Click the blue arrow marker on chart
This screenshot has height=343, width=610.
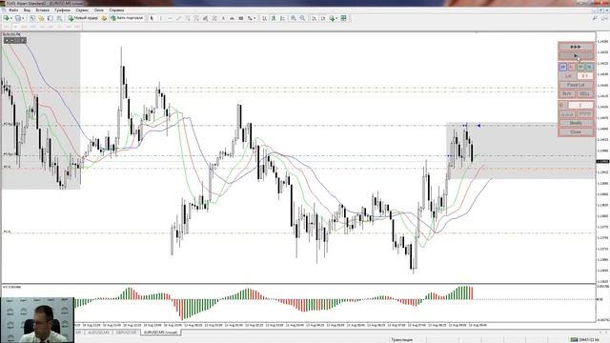click(x=478, y=125)
